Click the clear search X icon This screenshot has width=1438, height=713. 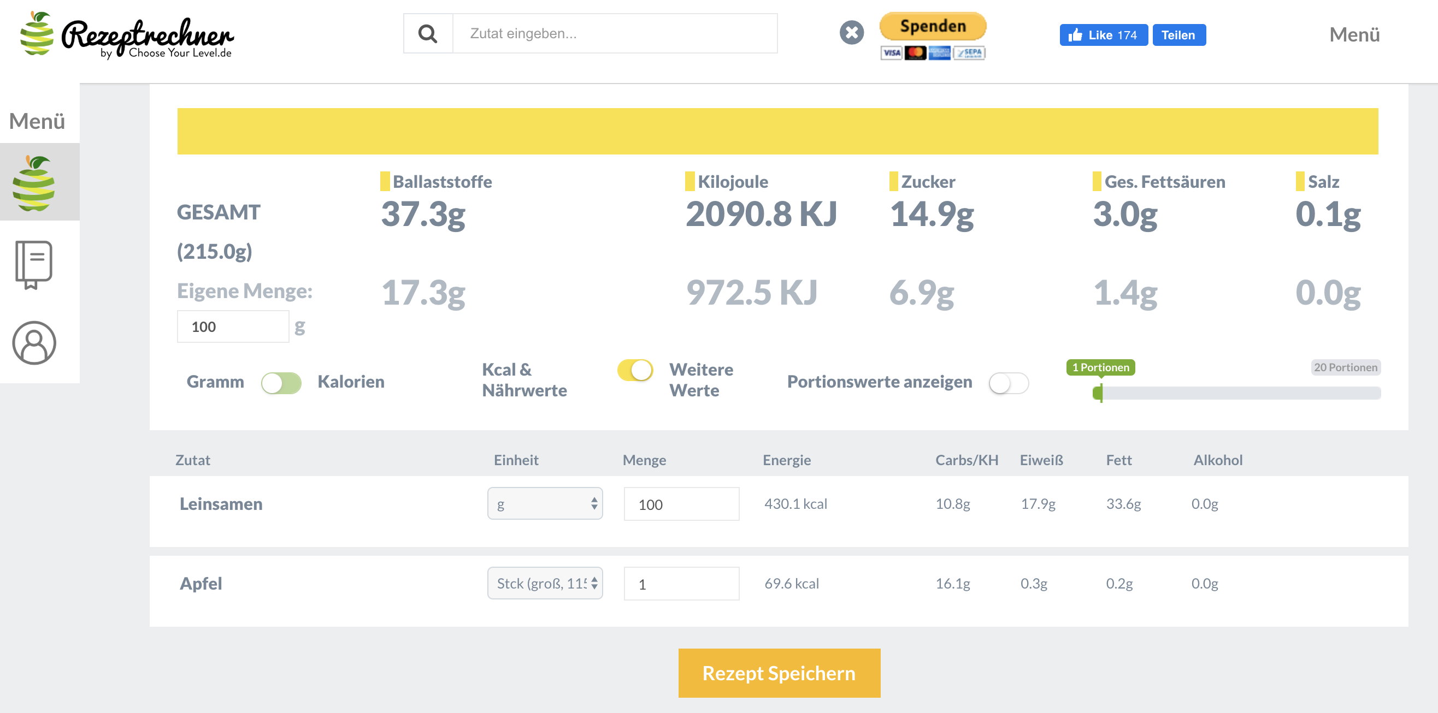(x=851, y=32)
